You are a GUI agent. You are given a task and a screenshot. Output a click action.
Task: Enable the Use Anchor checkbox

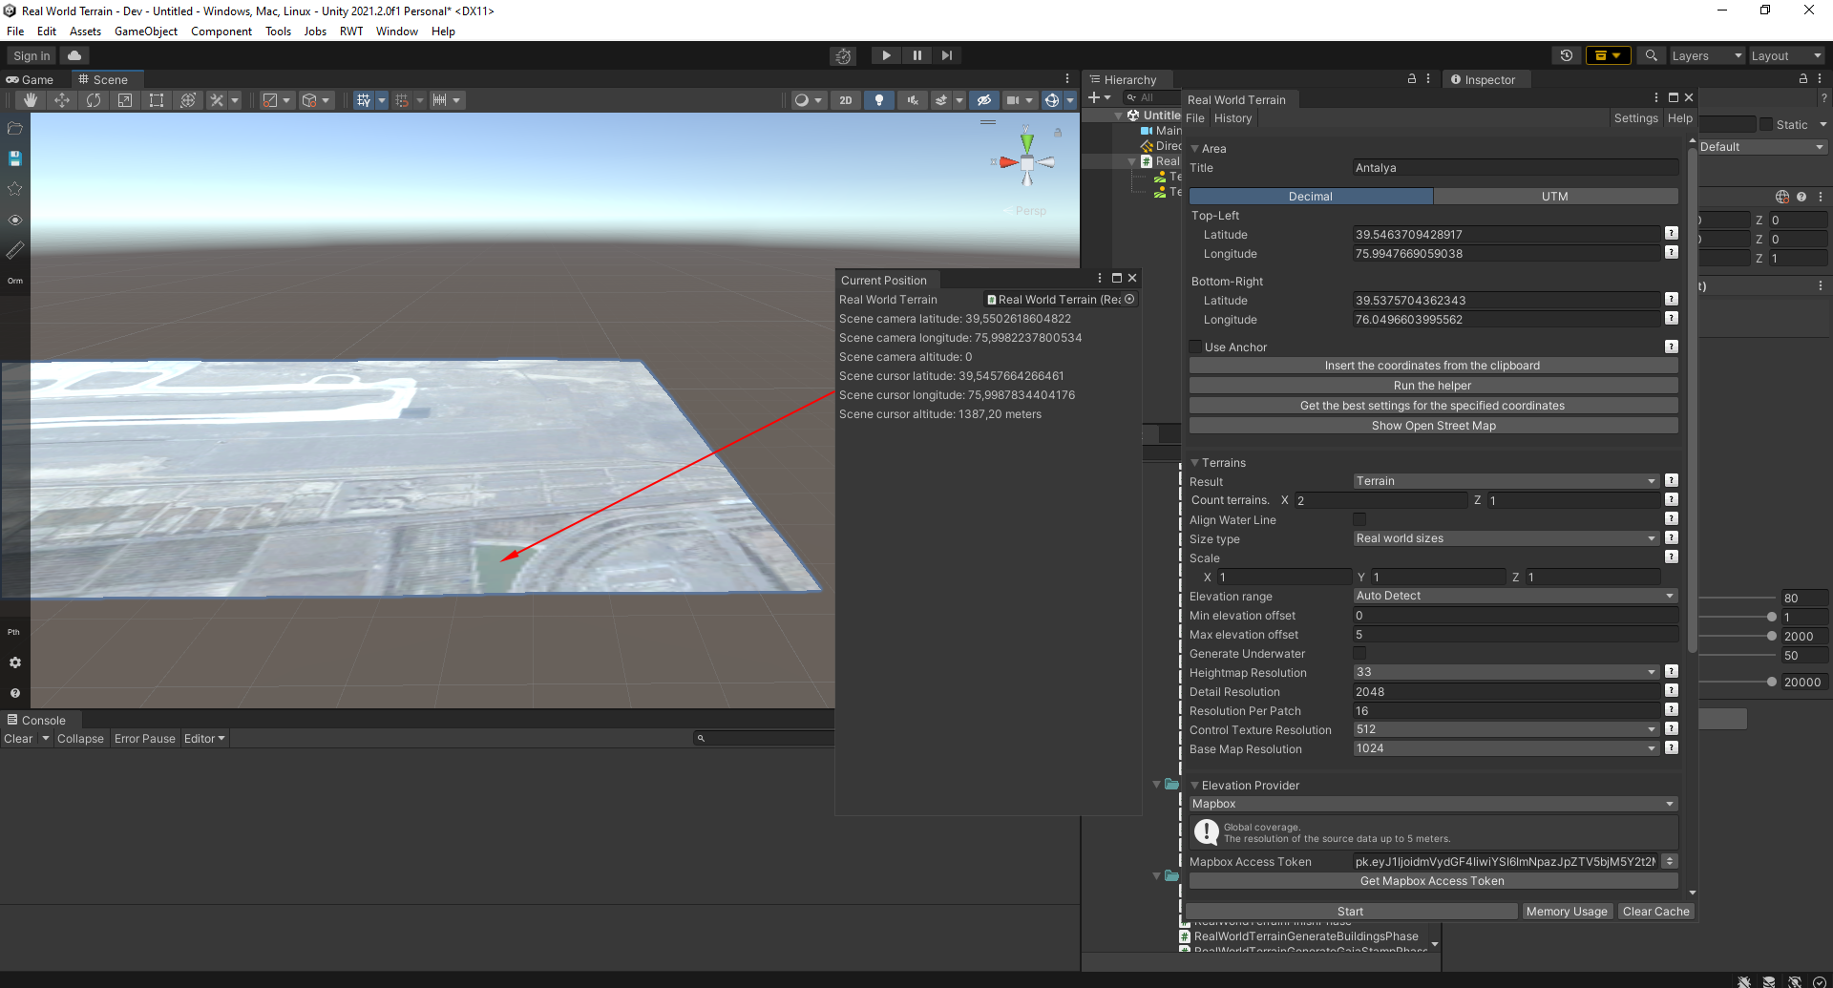(x=1195, y=347)
